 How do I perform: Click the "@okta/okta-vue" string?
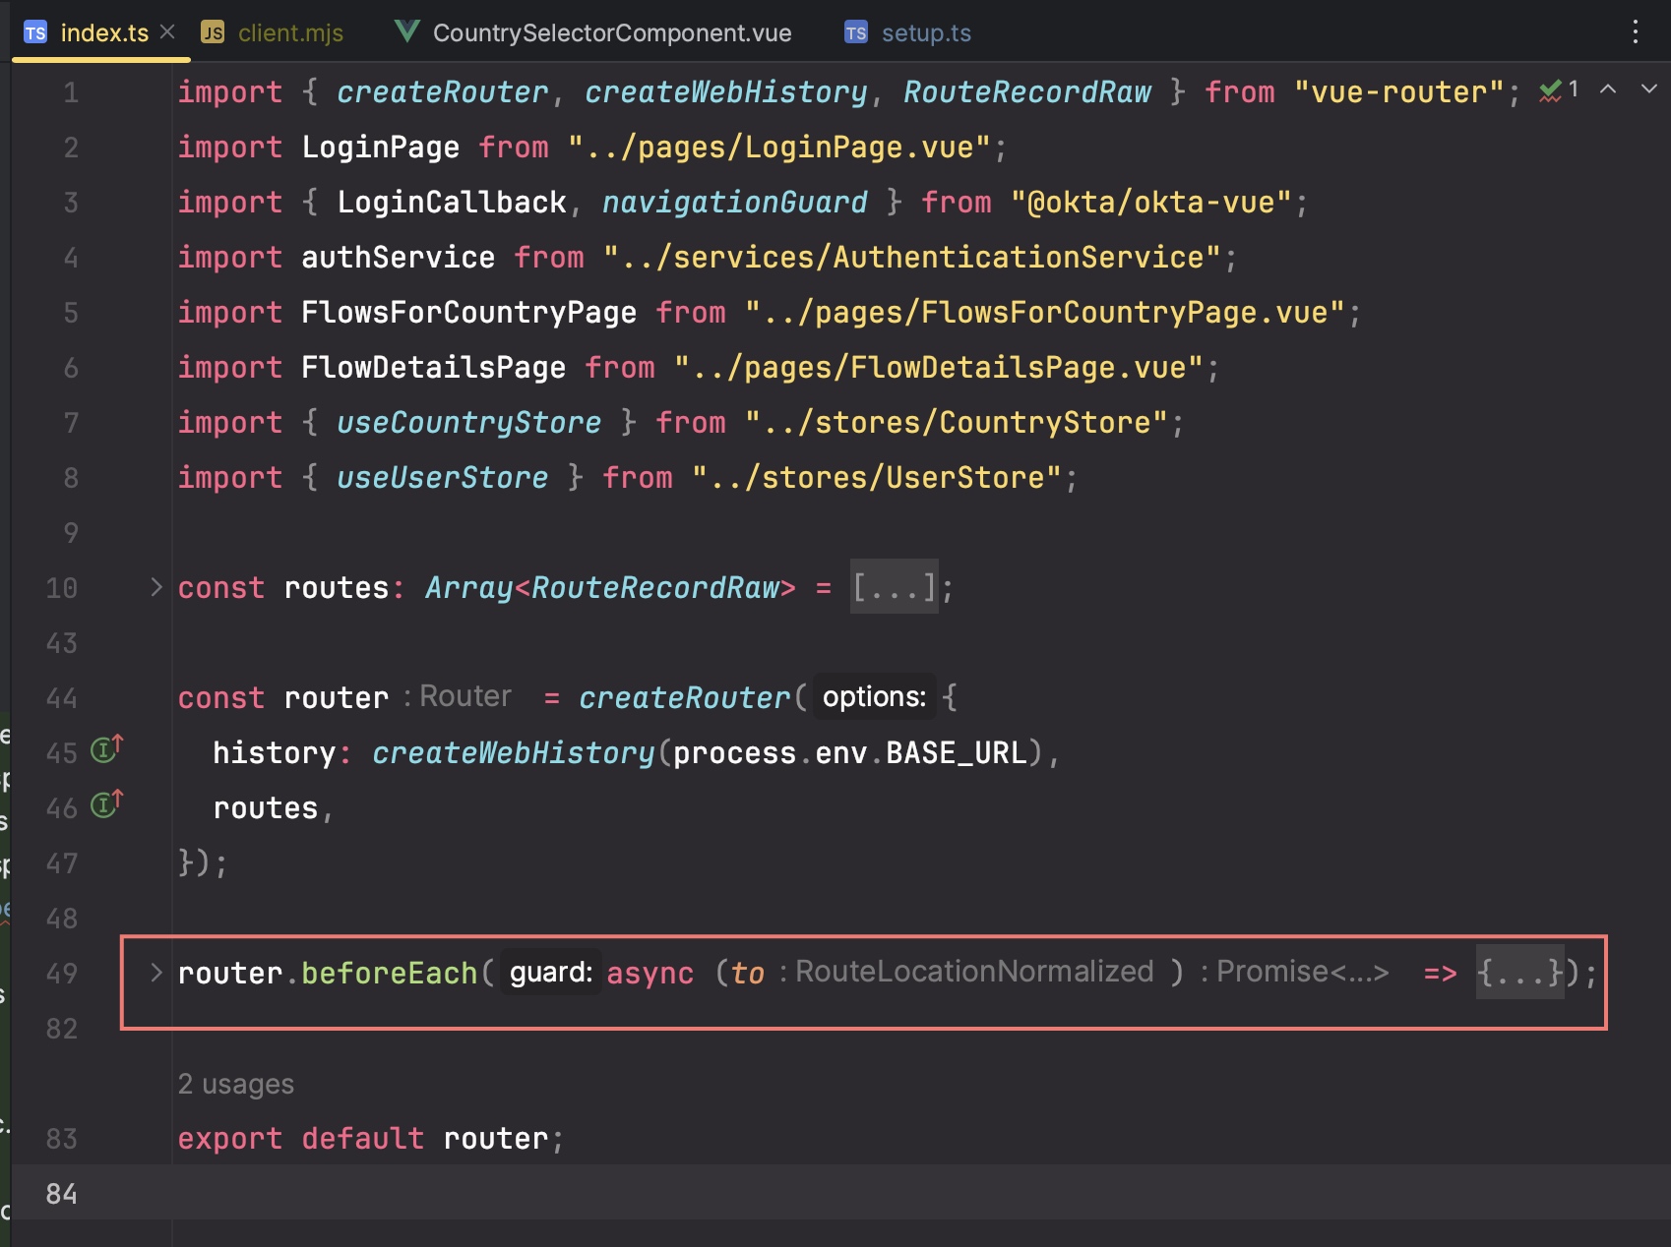[x=1150, y=202]
